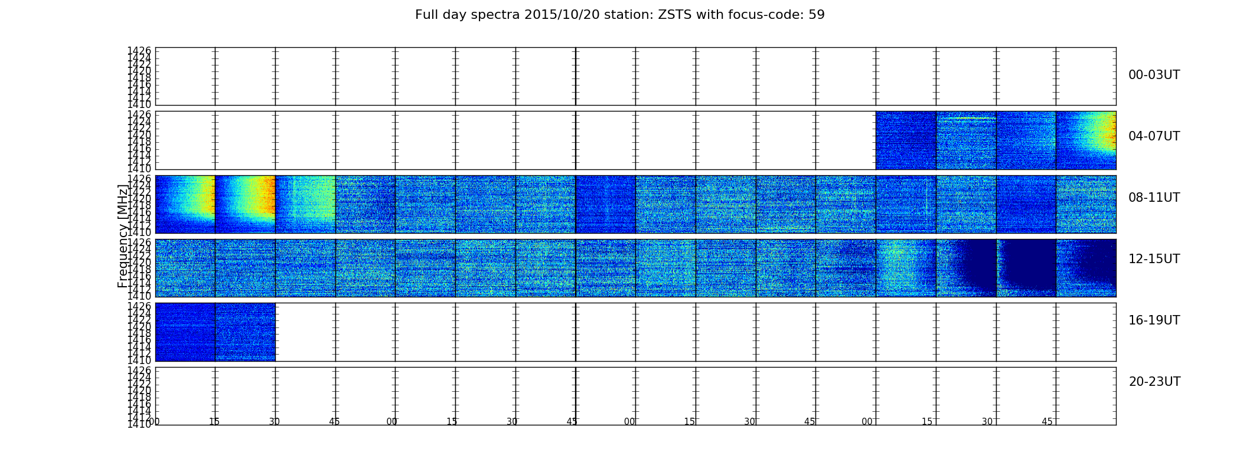Click the dark blue 07:00 segment in 04-07UT row

coord(906,140)
